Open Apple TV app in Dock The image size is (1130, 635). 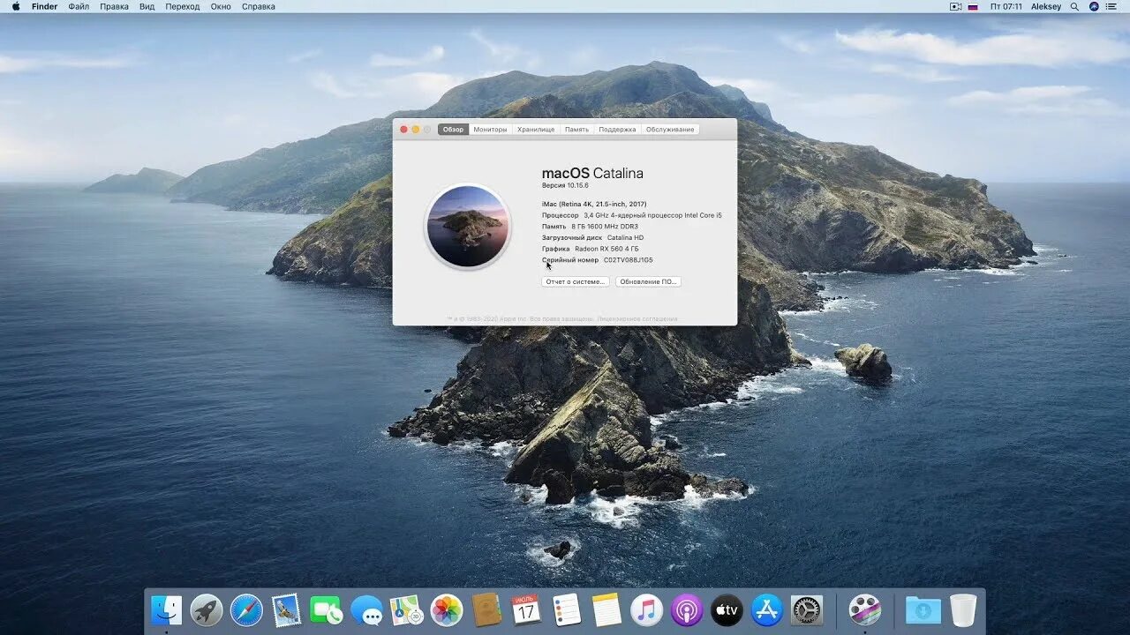tap(727, 609)
